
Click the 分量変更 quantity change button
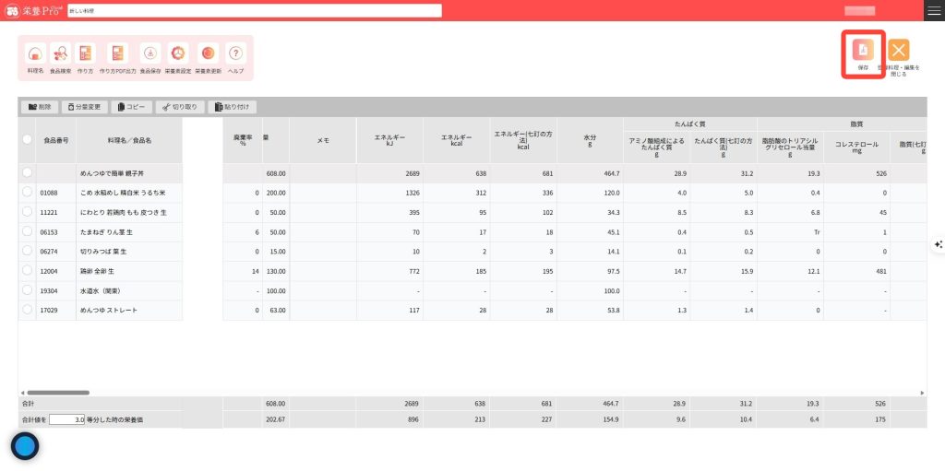click(85, 107)
